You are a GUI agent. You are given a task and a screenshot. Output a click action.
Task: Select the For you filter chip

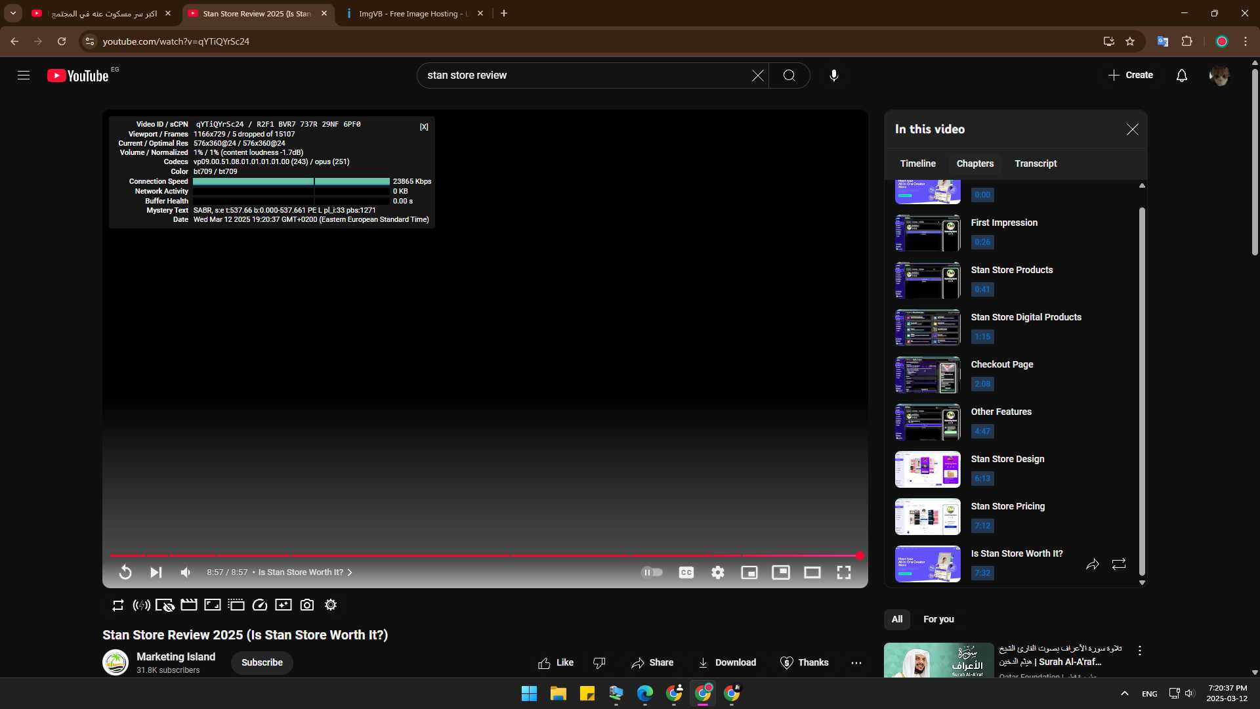(x=938, y=619)
